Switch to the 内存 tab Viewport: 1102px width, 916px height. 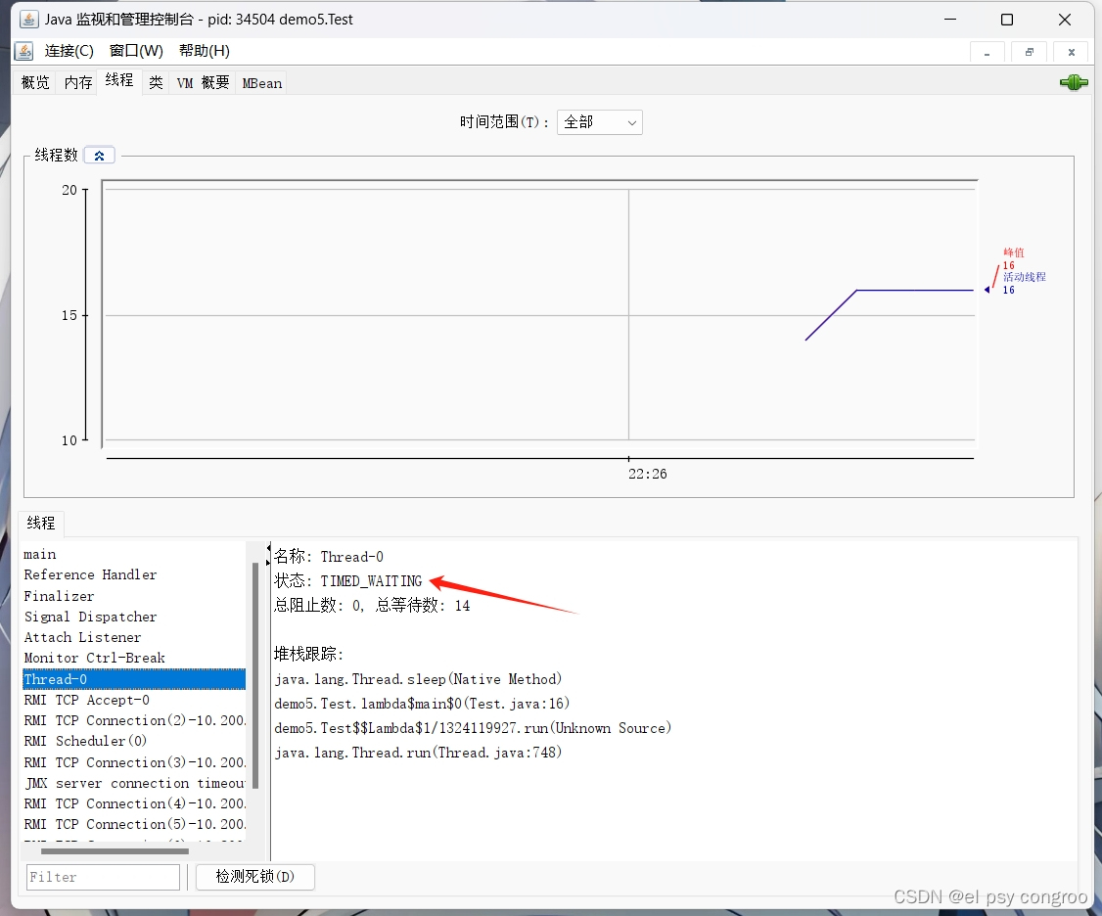(78, 83)
